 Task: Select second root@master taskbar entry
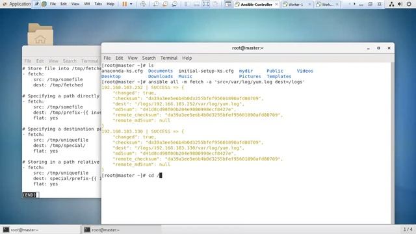click(x=122, y=229)
